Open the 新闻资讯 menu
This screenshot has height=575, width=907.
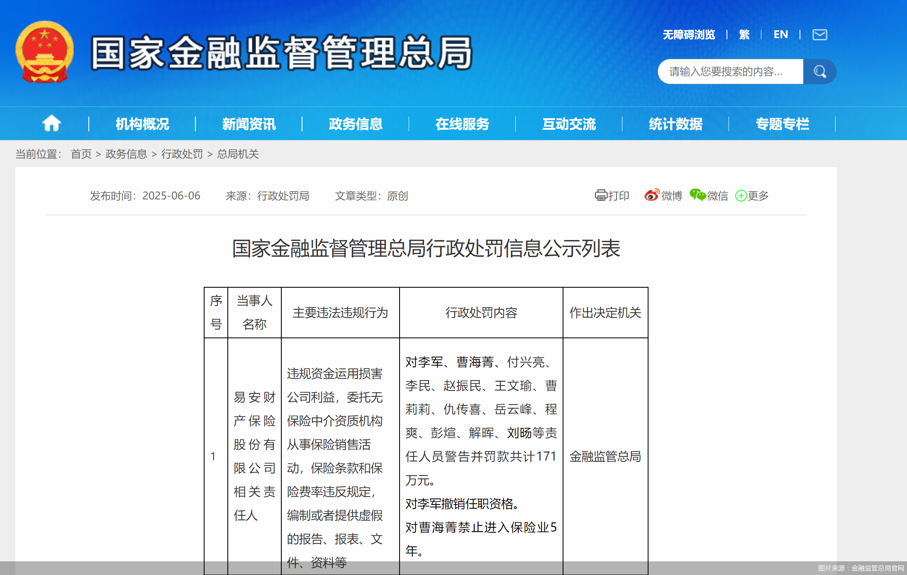249,124
